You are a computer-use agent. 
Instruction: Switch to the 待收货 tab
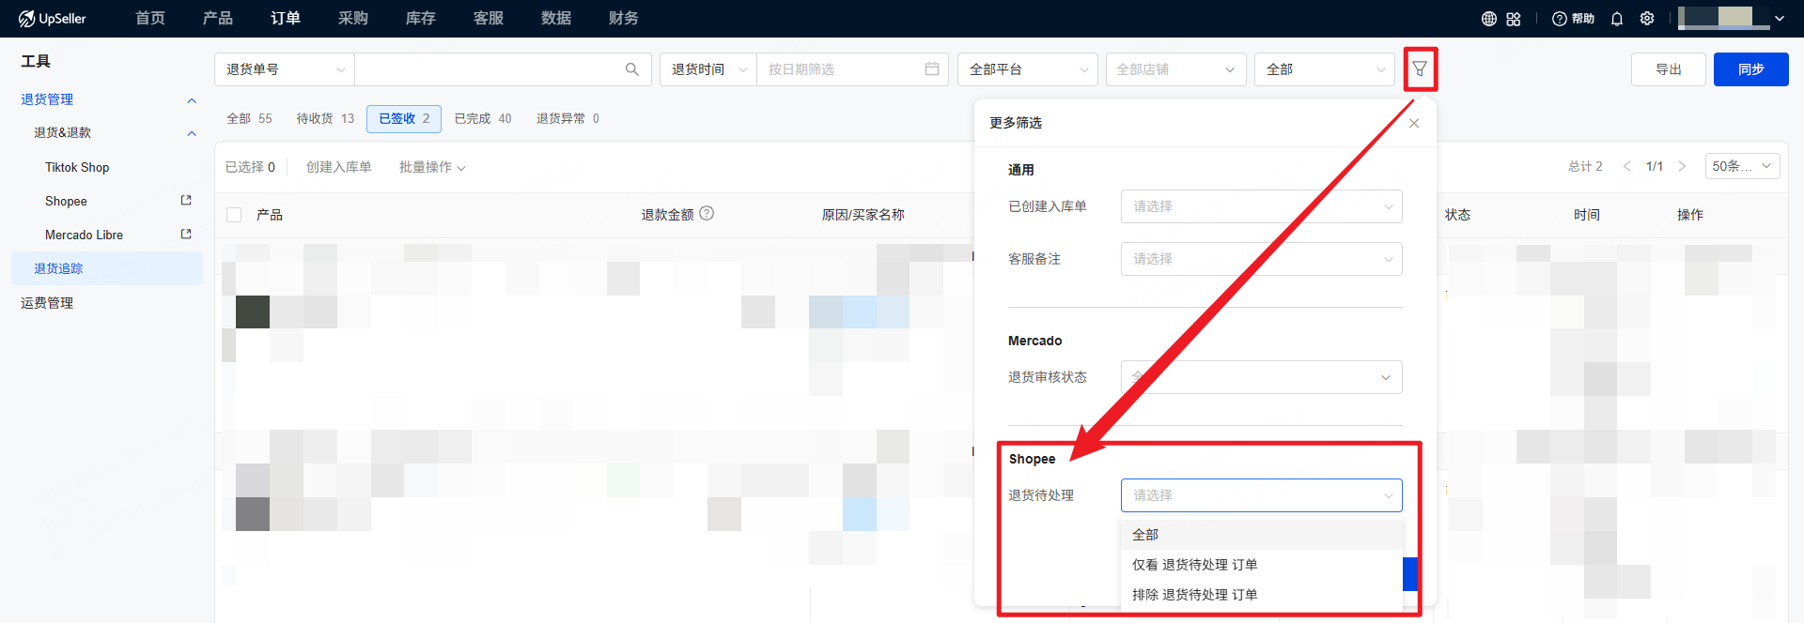(324, 118)
